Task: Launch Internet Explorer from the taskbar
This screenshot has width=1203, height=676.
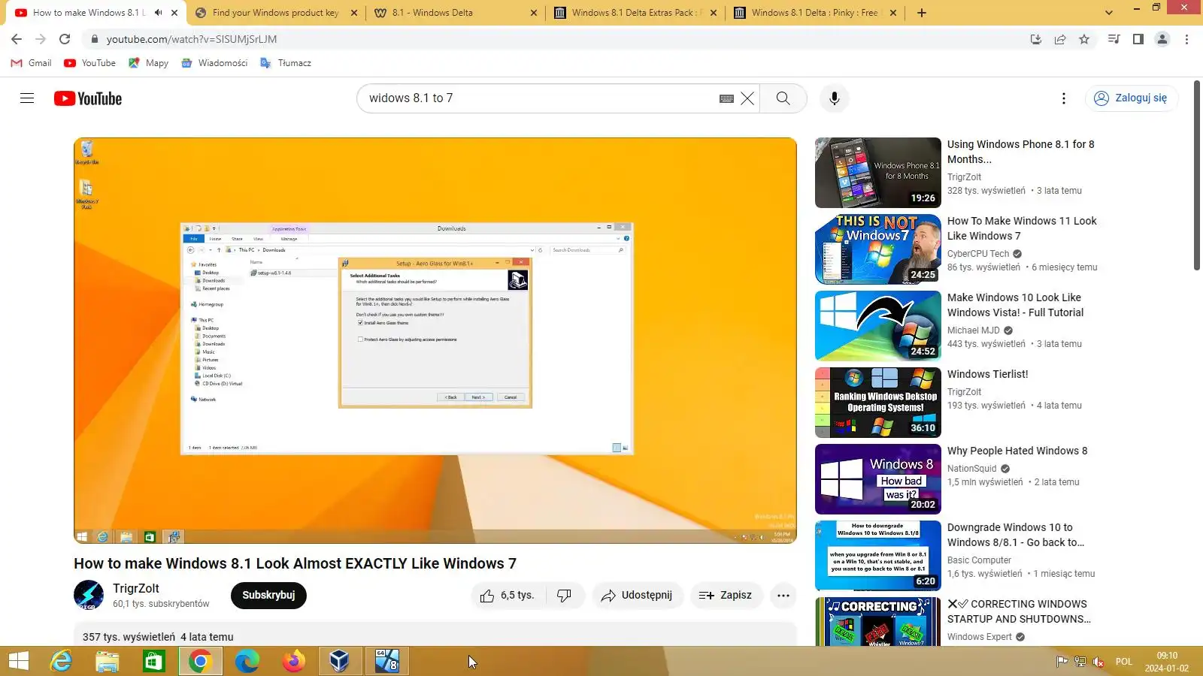Action: pos(61,661)
